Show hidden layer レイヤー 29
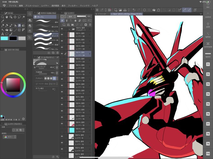The height and width of the screenshot is (159, 213). tap(62, 130)
